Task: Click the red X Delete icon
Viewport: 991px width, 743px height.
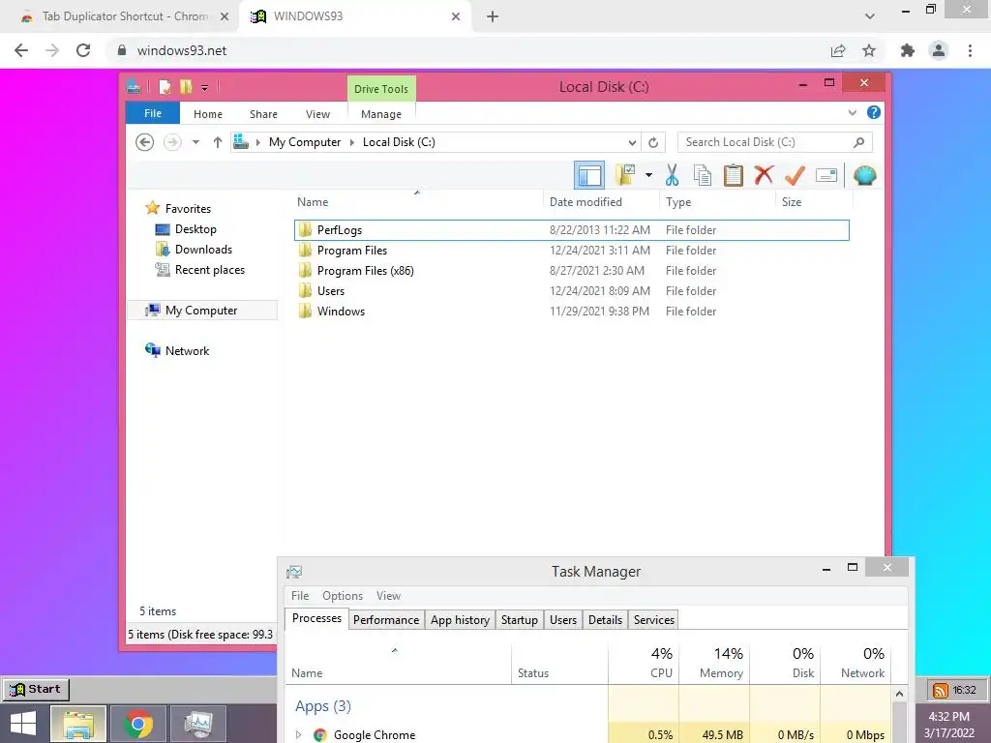Action: click(764, 174)
